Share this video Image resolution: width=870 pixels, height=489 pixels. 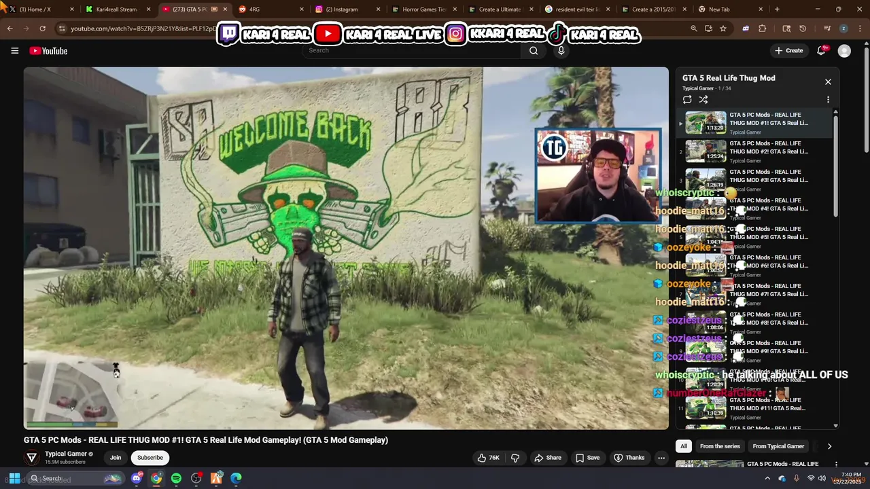pyautogui.click(x=548, y=458)
